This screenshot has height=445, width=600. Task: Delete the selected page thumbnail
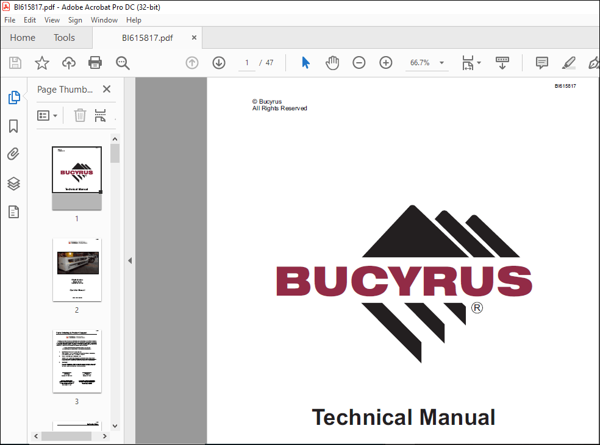(80, 115)
